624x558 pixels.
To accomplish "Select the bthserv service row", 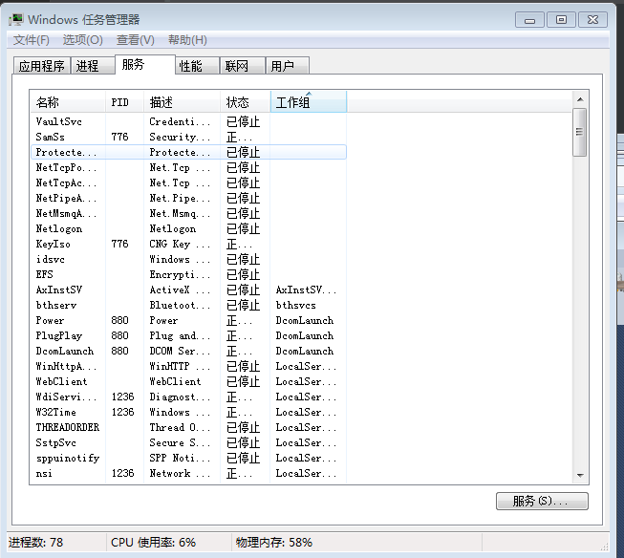I will (188, 305).
